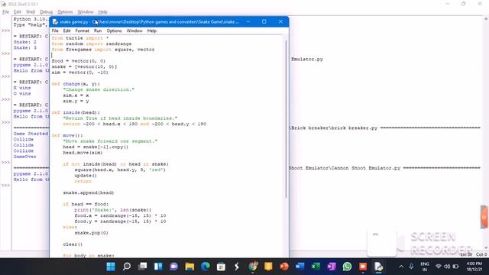
Task: Open Google Chrome from the taskbar
Action: [253, 267]
